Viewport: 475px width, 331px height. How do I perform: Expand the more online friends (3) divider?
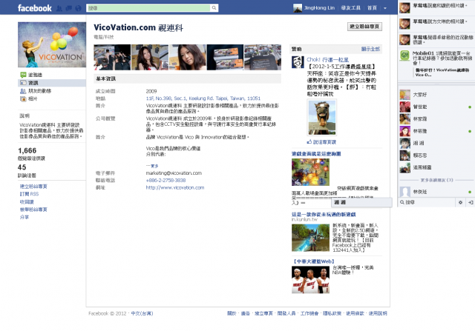[x=436, y=180]
